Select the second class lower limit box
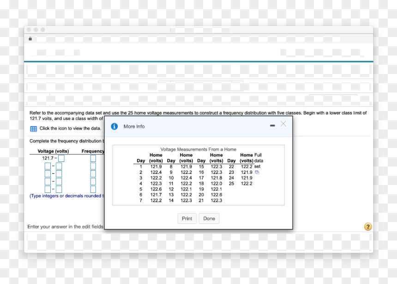Viewport: 397px width, 284px height. click(x=48, y=166)
